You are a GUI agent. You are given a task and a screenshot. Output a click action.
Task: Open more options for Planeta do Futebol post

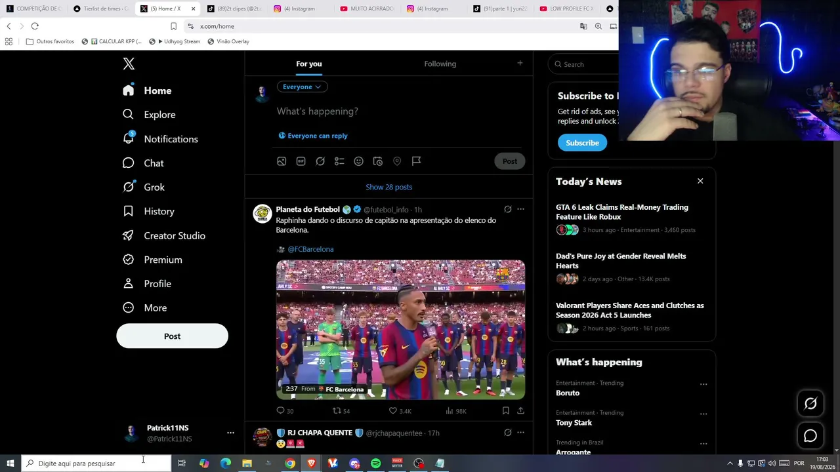coord(520,210)
